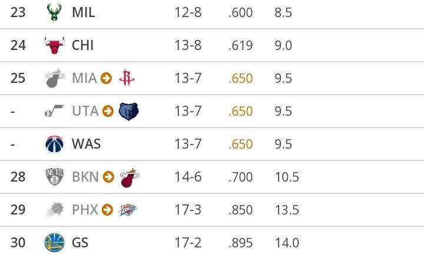Click the greyed Brooklyn Nets logo
Image resolution: width=424 pixels, height=255 pixels.
(x=54, y=177)
